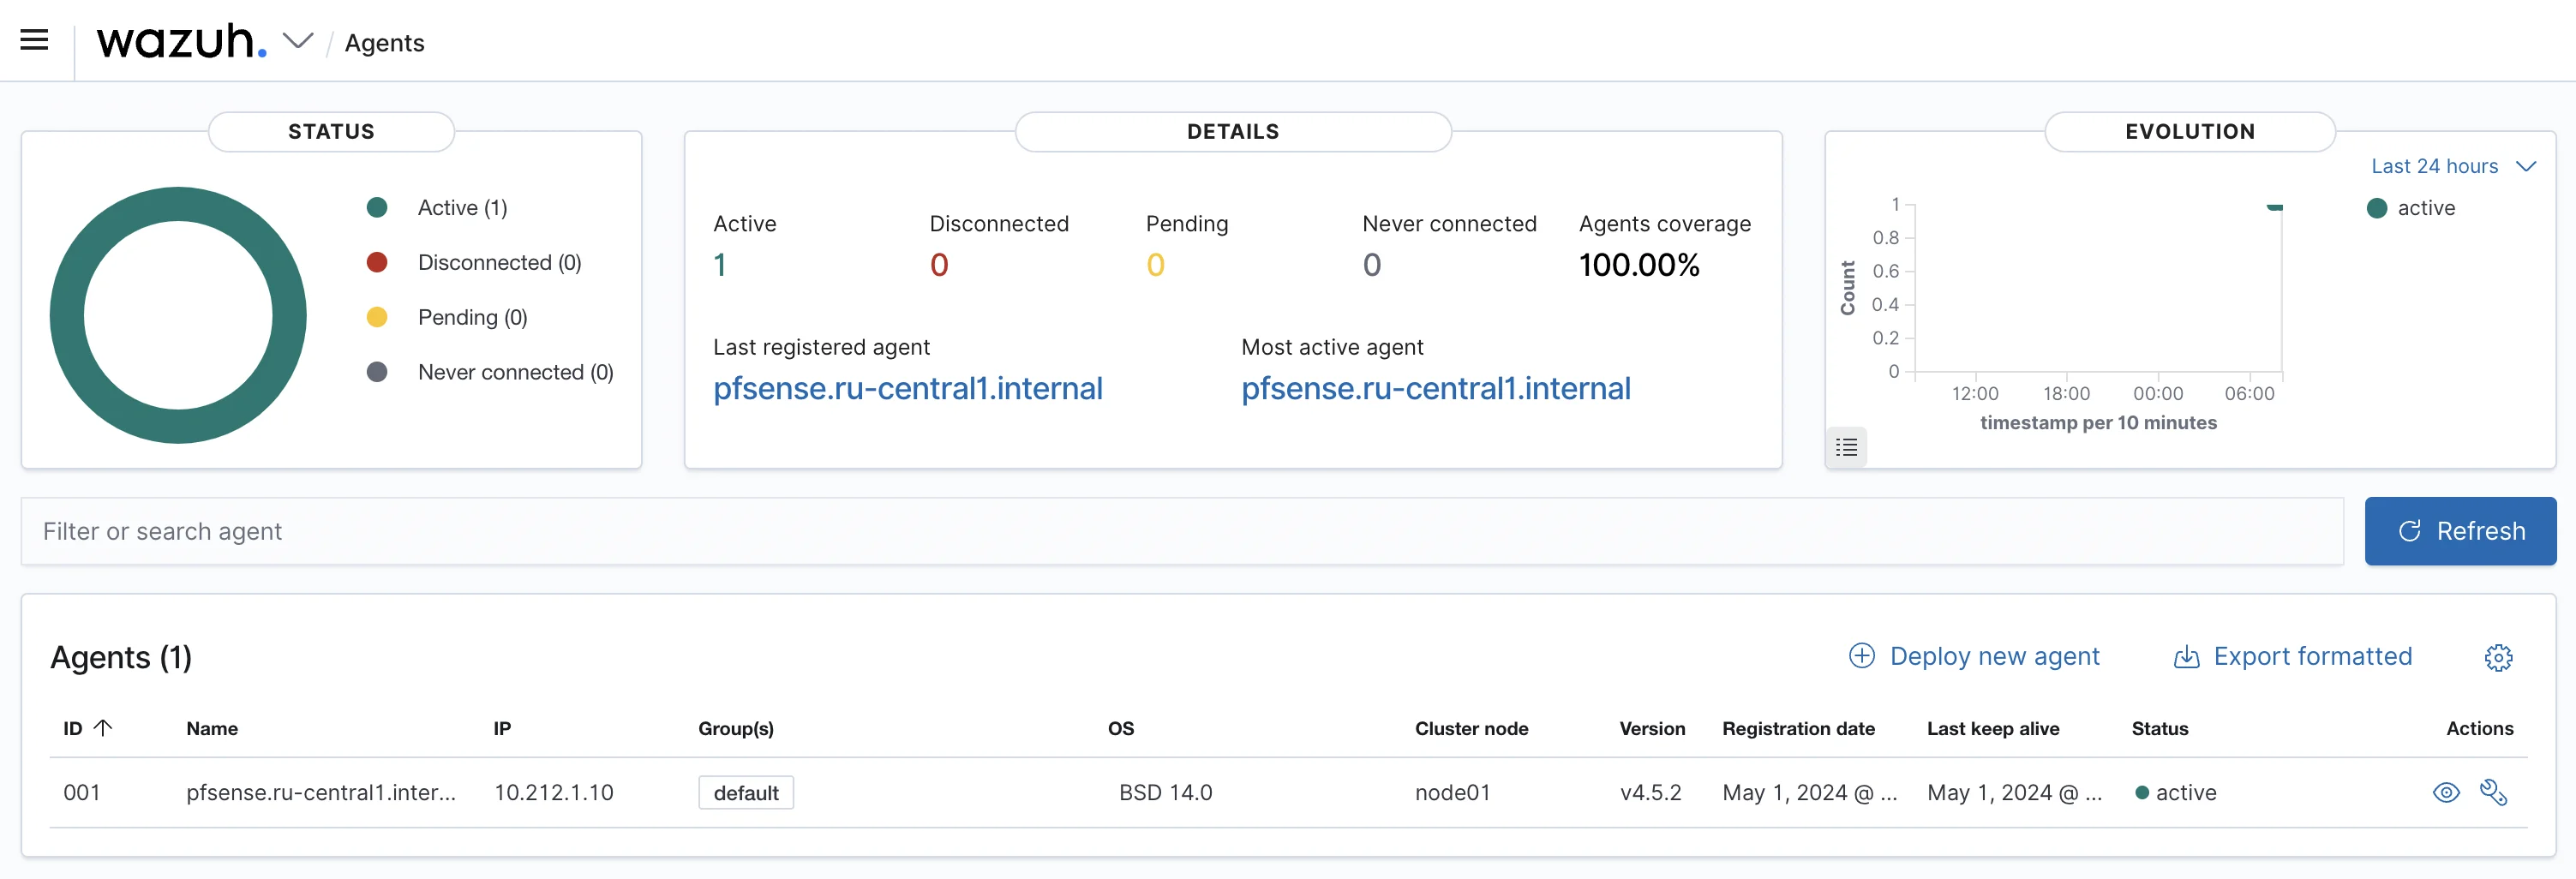Click the plus icon beside Deploy new agent

point(1862,656)
